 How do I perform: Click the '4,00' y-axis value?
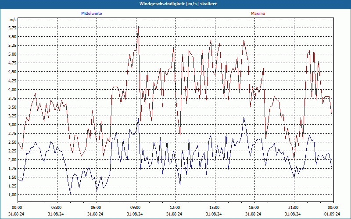coord(12,89)
